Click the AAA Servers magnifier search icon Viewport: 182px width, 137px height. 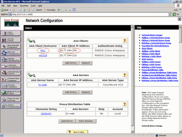(x=34, y=76)
